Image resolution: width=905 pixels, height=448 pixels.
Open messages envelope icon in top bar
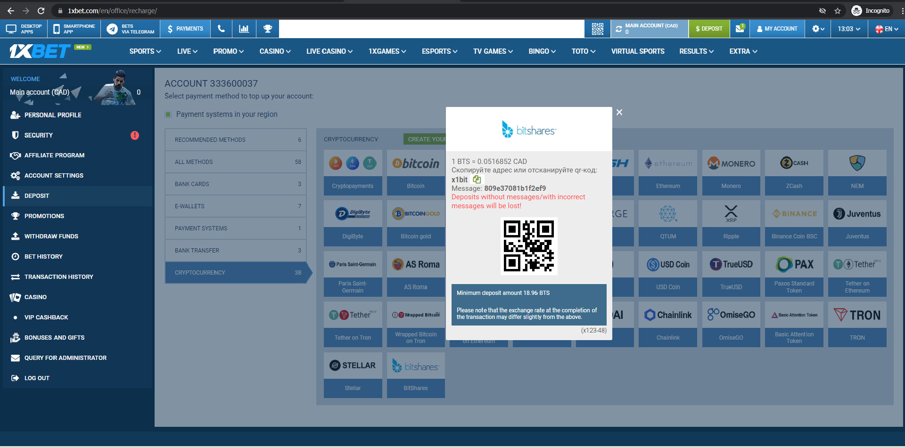click(x=740, y=29)
